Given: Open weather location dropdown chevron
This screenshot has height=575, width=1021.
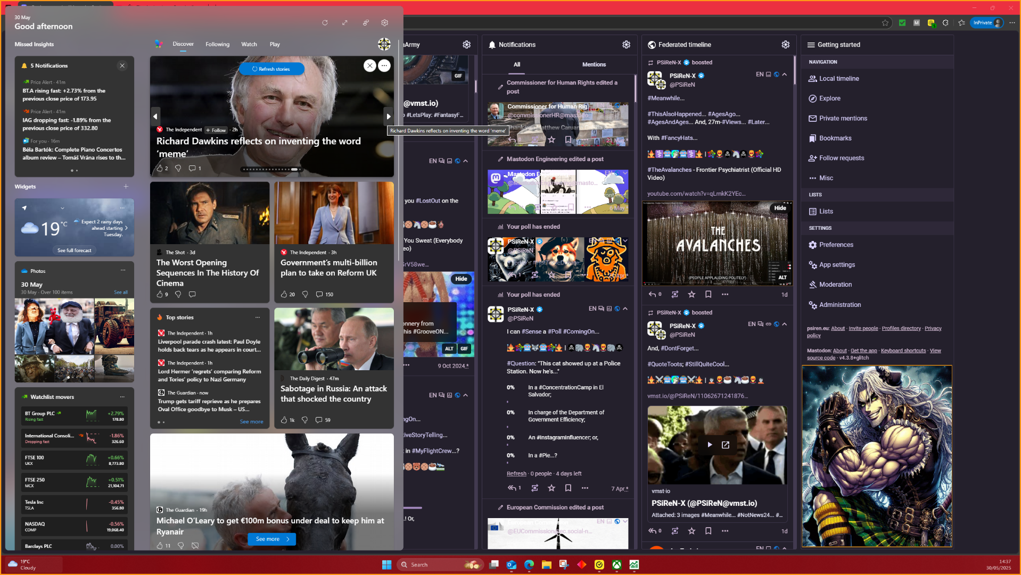Looking at the screenshot, I should point(62,208).
